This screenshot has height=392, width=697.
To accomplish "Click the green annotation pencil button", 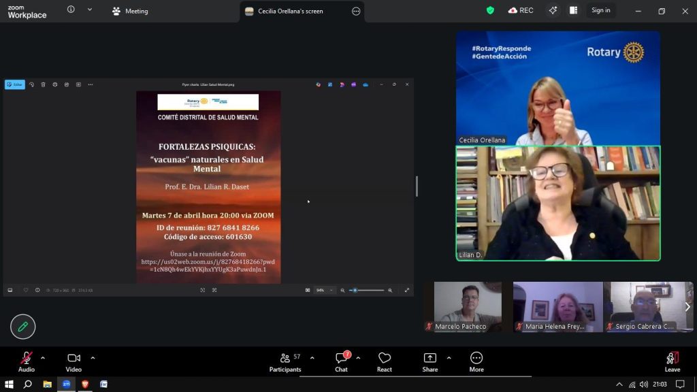I will (x=22, y=327).
